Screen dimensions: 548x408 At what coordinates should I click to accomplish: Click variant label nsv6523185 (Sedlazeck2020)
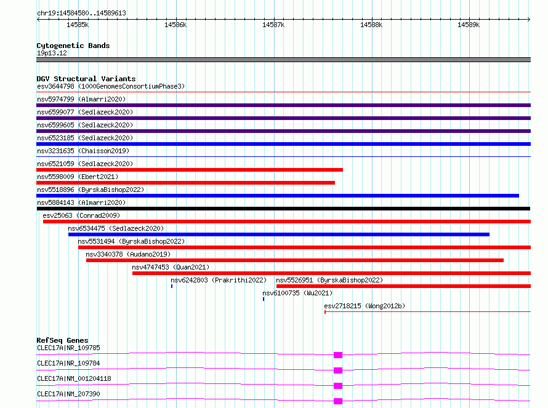click(x=85, y=138)
